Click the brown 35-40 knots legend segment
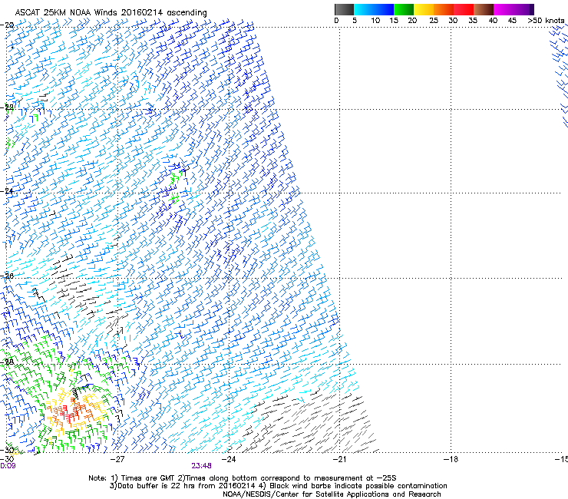The width and height of the screenshot is (568, 499). (x=484, y=9)
